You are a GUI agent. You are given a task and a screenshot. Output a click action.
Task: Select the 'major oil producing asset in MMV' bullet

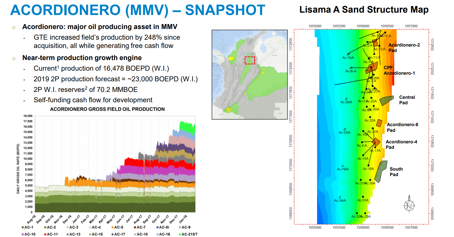[x=100, y=27]
